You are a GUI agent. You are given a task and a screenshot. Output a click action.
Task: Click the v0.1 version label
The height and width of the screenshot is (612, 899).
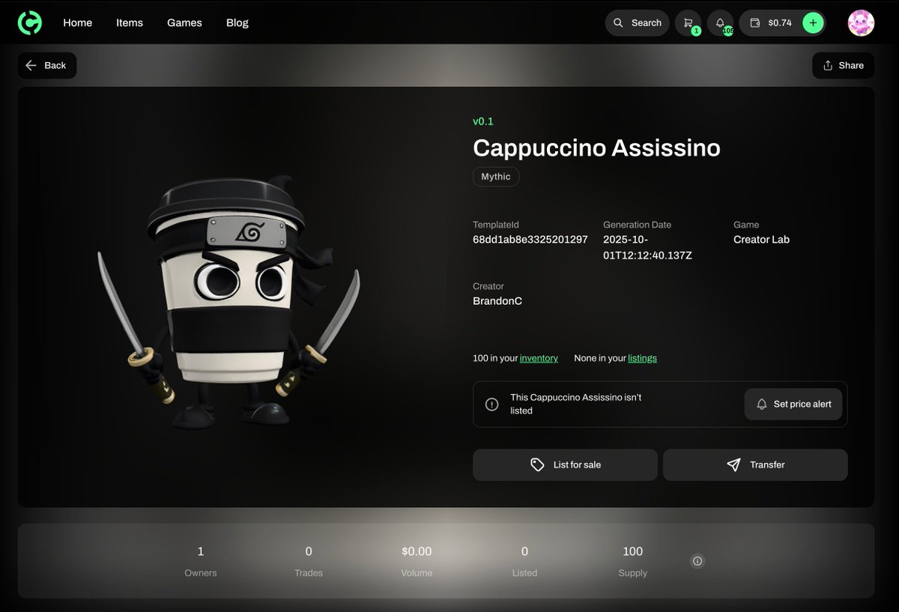click(483, 121)
